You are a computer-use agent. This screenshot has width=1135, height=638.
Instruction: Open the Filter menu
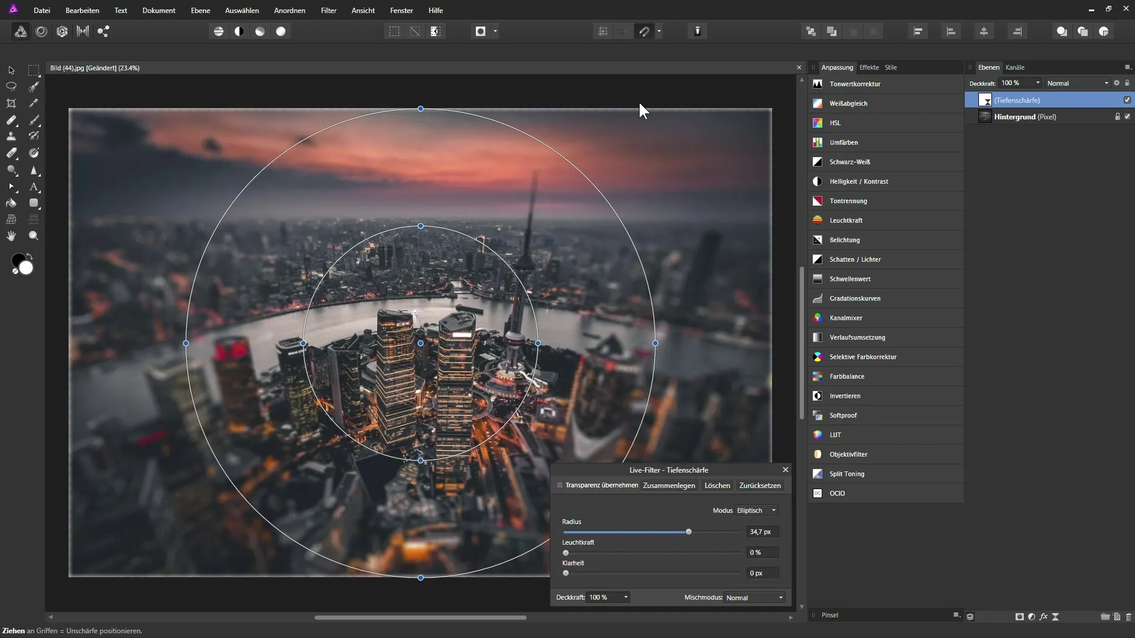click(x=329, y=11)
